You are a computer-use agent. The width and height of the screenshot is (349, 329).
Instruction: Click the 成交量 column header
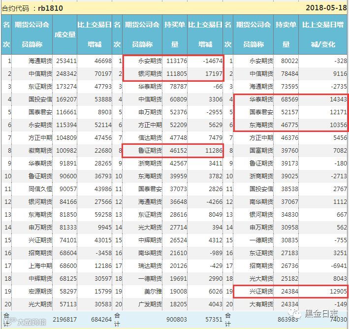pos(65,34)
